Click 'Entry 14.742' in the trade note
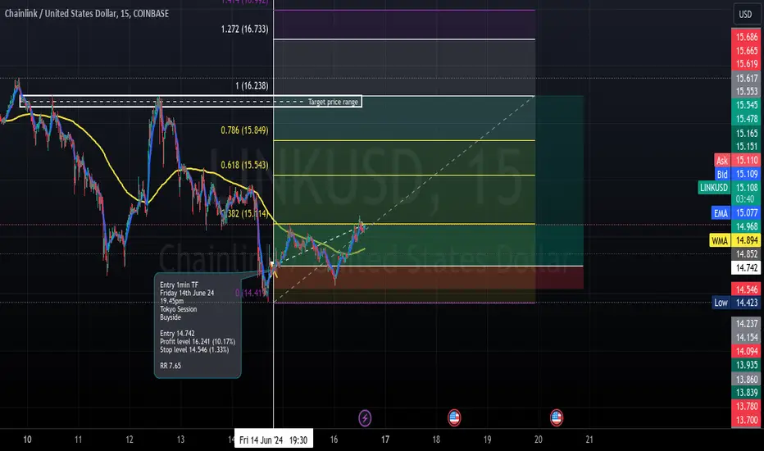This screenshot has width=764, height=451. pos(177,334)
